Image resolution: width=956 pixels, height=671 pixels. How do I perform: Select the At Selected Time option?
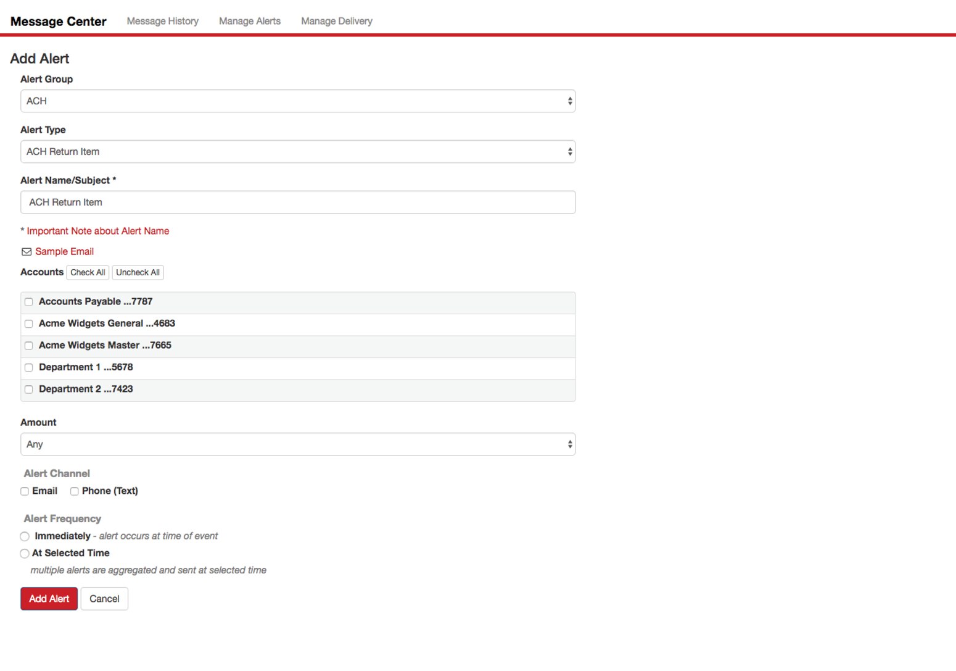pos(25,553)
